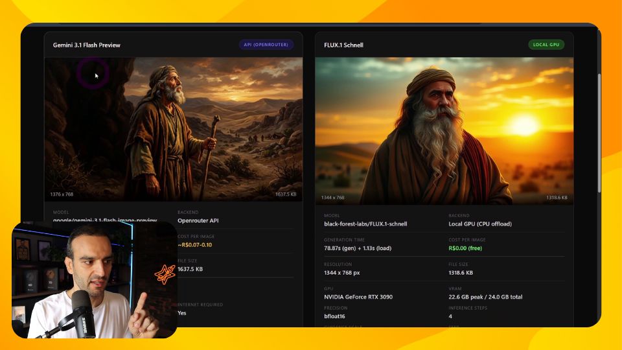Select the ~R$0.07-0.10 cost value
This screenshot has height=350, width=622.
tap(195, 245)
